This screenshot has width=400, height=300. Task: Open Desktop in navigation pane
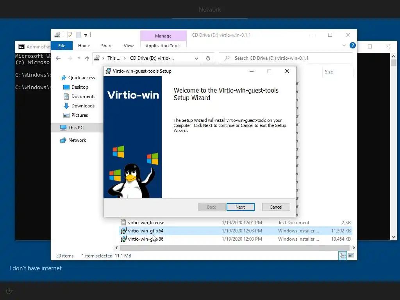80,87
